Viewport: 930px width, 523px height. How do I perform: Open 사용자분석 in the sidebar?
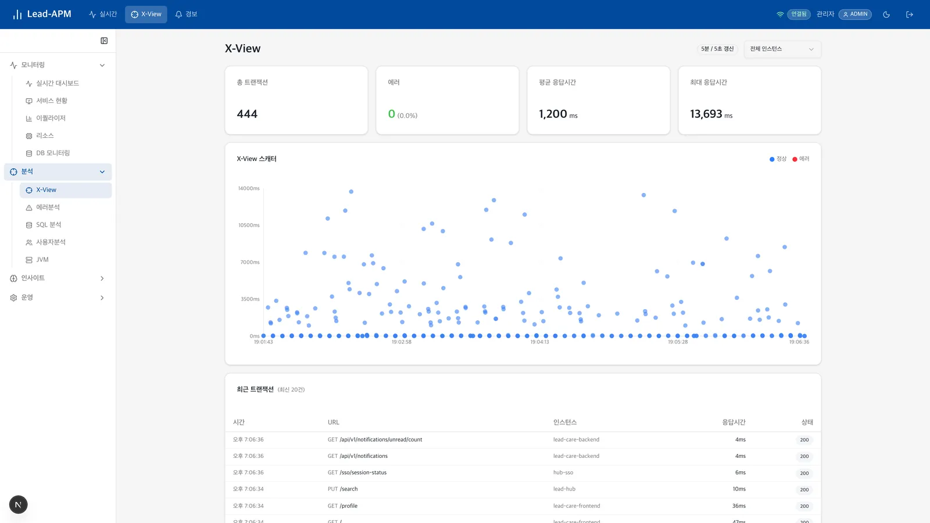click(65, 242)
